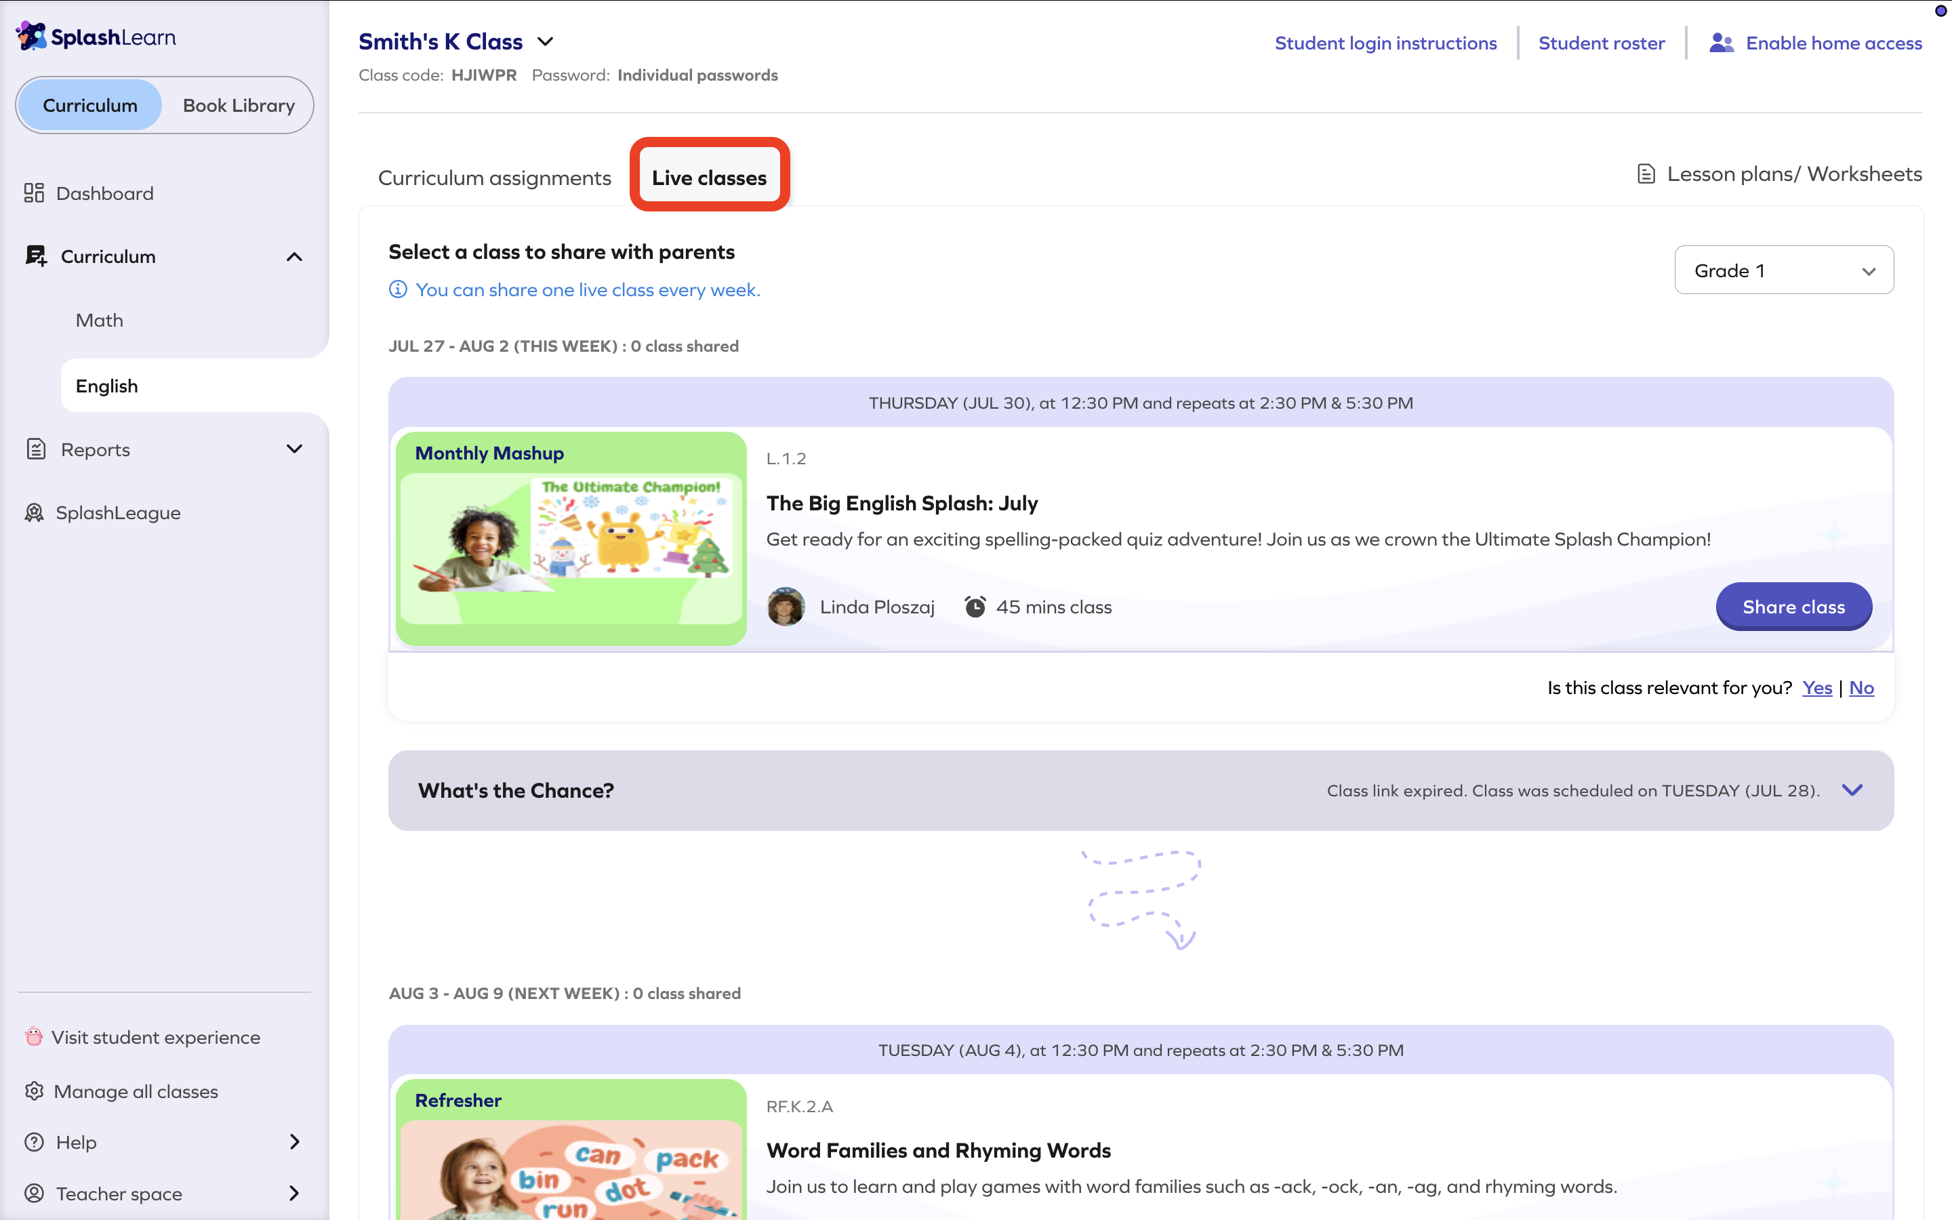Click the SplashLeague badge icon
Image resolution: width=1952 pixels, height=1220 pixels.
[x=34, y=512]
